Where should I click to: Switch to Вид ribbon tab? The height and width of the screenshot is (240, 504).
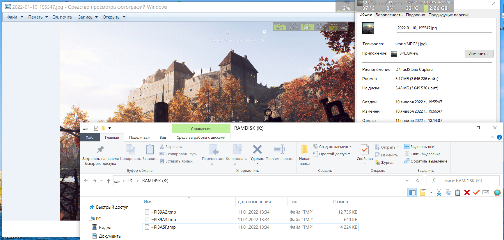tap(163, 138)
